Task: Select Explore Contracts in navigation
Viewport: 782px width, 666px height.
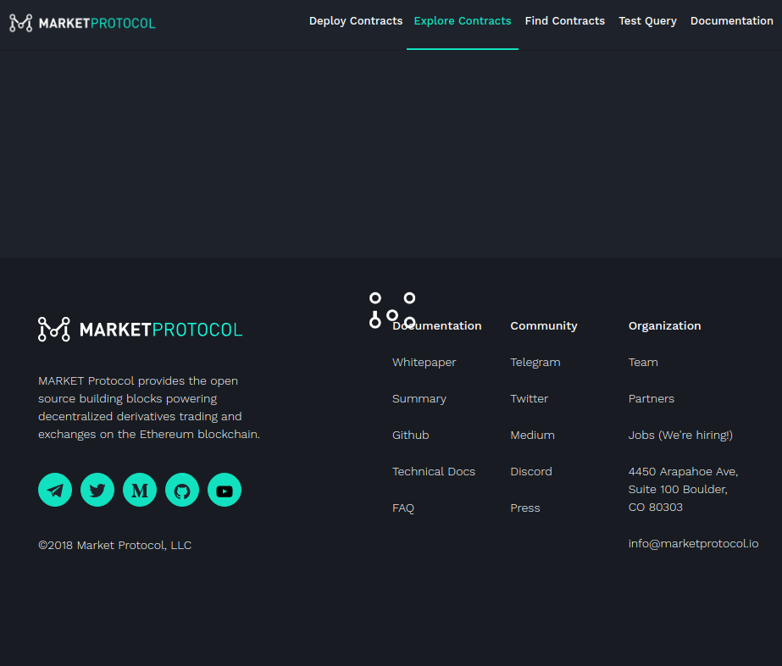Action: (x=463, y=21)
